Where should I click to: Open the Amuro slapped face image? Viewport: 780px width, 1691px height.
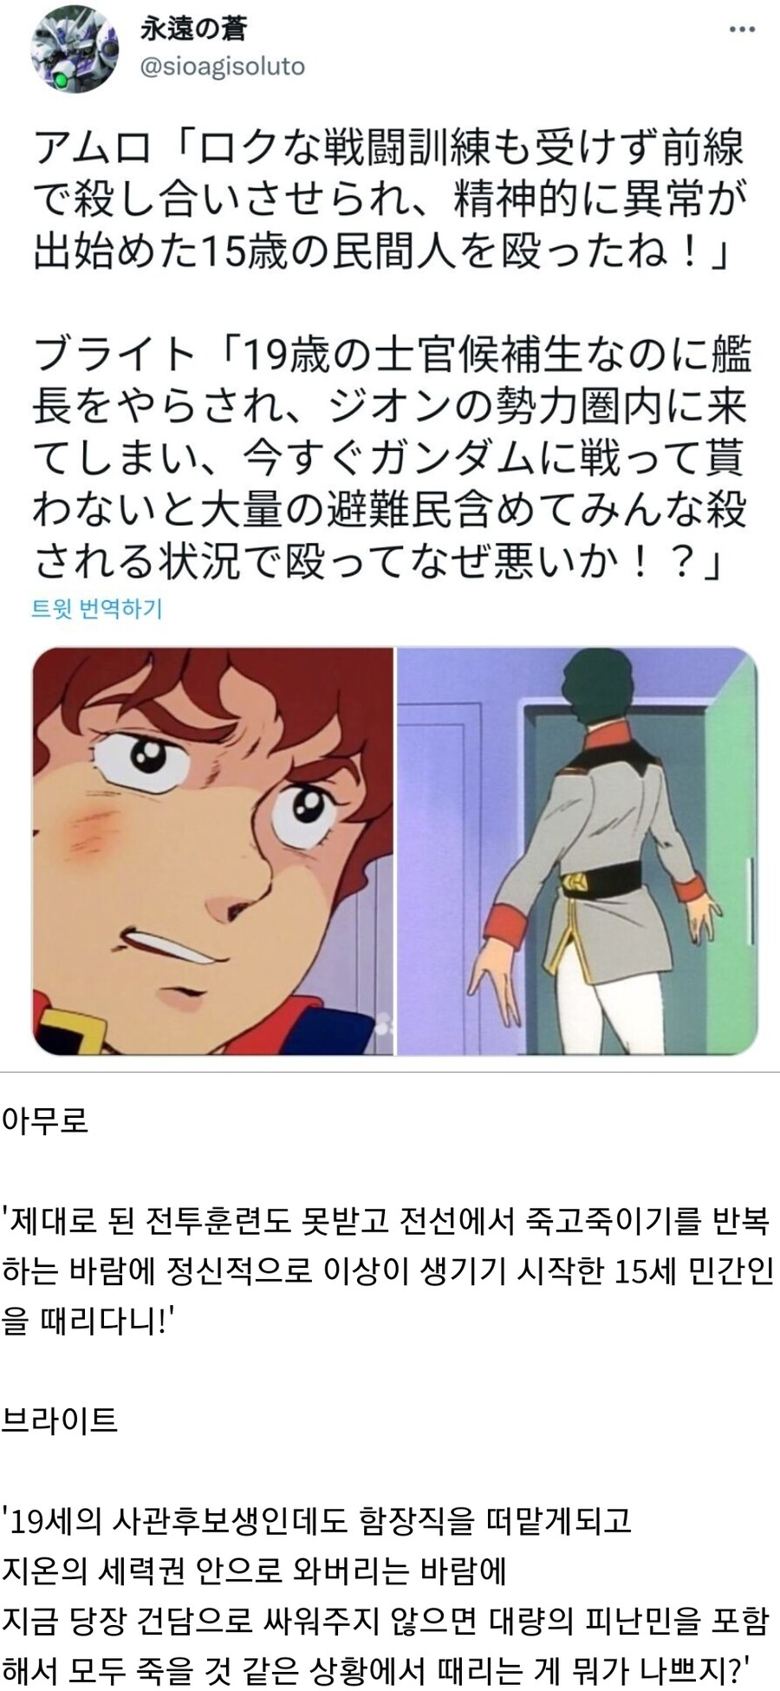point(213,852)
